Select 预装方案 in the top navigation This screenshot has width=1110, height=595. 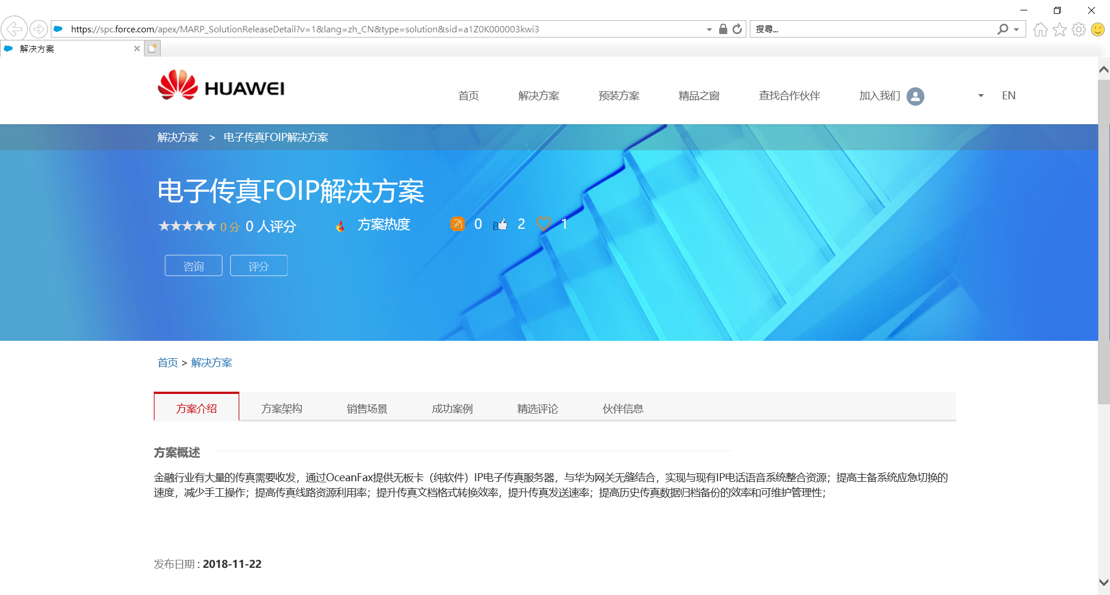(x=619, y=96)
